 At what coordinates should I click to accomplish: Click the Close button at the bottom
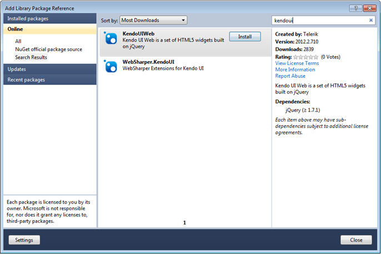point(356,240)
